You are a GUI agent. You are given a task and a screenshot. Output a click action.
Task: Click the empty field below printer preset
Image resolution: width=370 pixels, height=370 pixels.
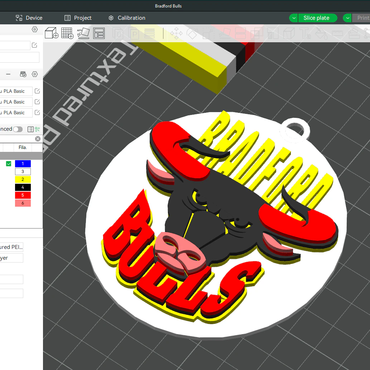20,57
